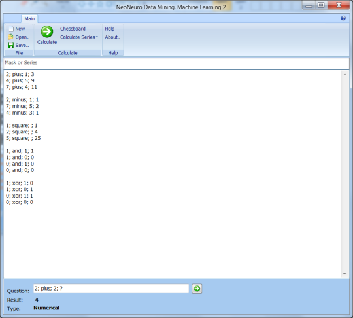Click line '1; and; 1; 1'
The width and height of the screenshot is (353, 318).
pyautogui.click(x=20, y=151)
